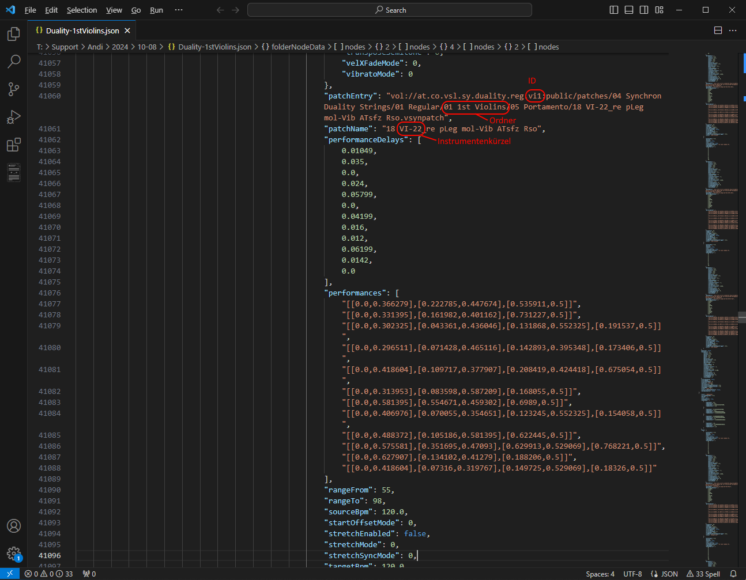Expand the Support breadcrumb
The height and width of the screenshot is (580, 746).
pyautogui.click(x=65, y=47)
